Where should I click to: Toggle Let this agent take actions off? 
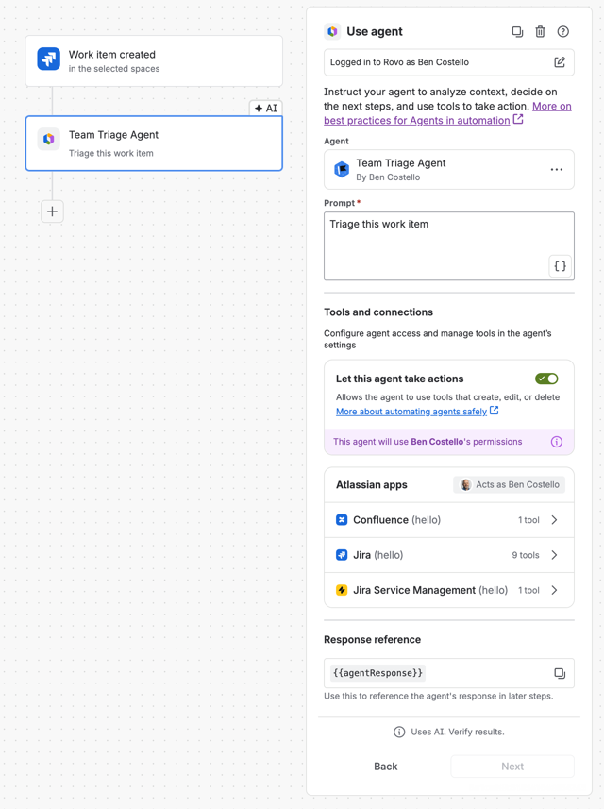(546, 379)
